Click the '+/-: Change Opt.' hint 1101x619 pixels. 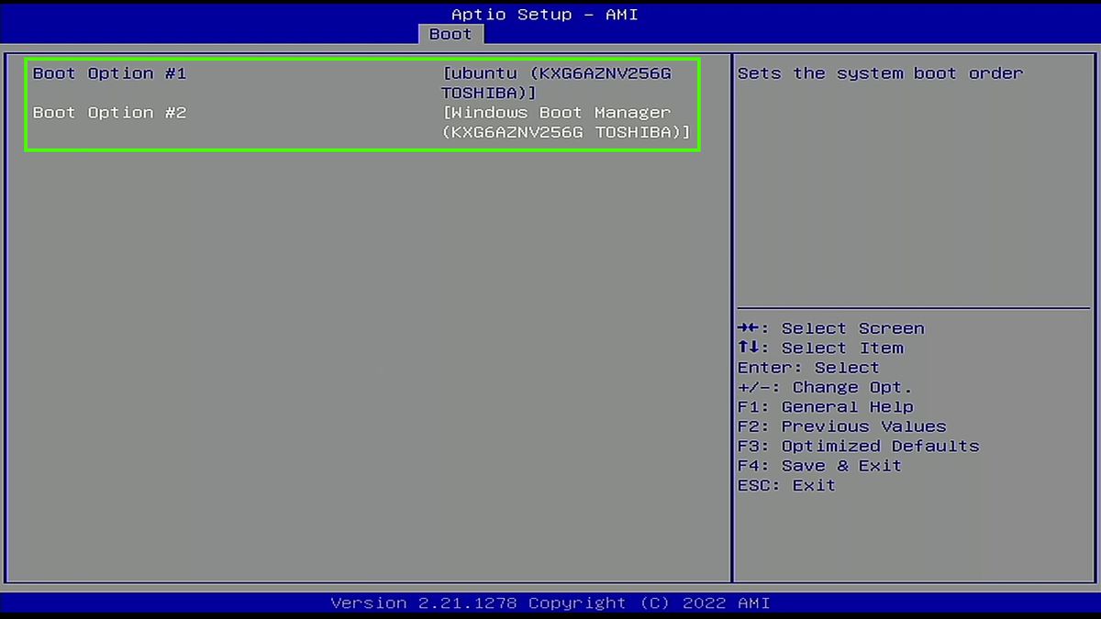825,387
